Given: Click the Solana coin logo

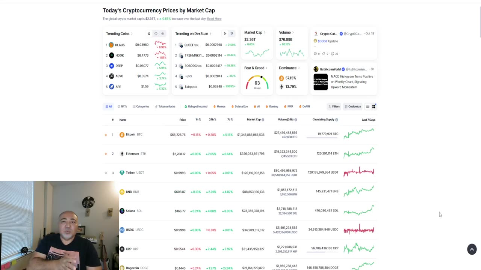Looking at the screenshot, I should click(122, 211).
